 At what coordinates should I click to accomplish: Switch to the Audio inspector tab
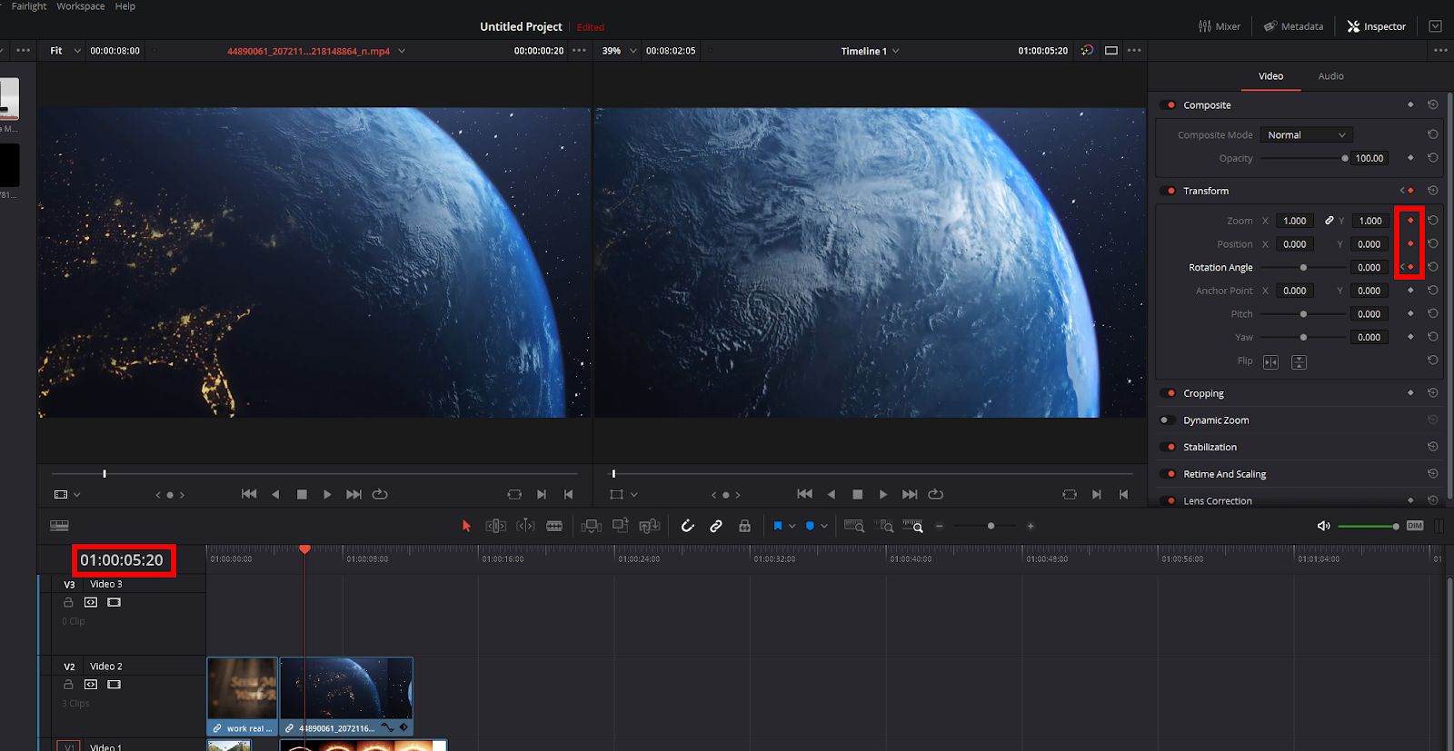[x=1330, y=76]
